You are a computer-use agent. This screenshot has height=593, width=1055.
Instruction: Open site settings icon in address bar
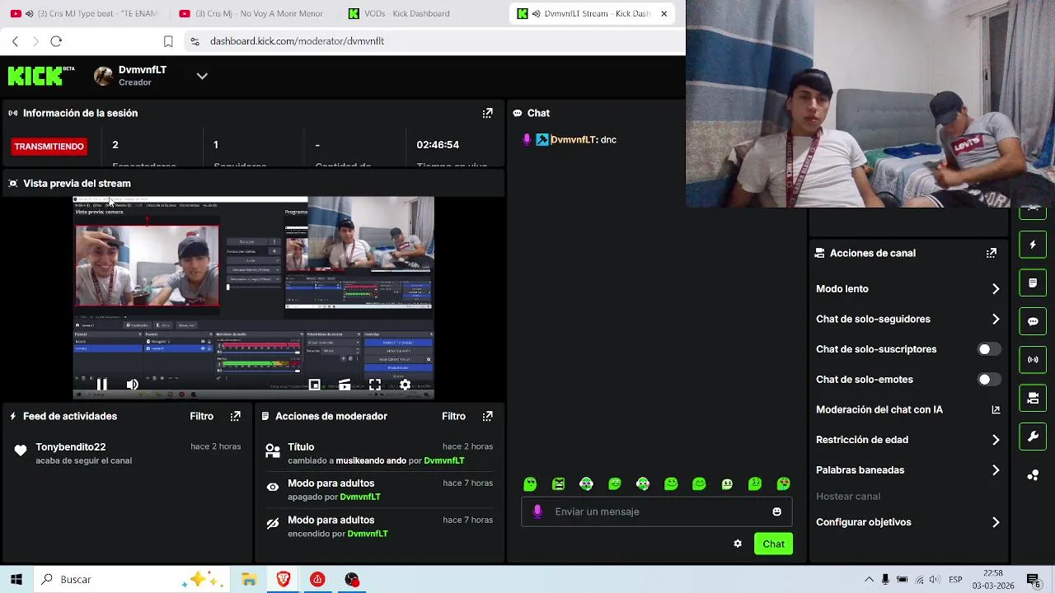pos(195,41)
